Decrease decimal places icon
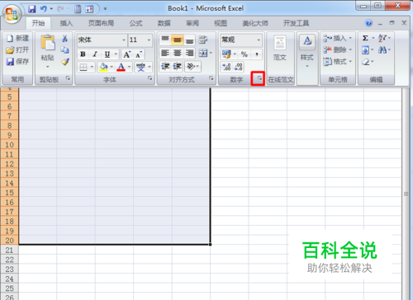Image resolution: width=413 pixels, height=300 pixels. 239,67
